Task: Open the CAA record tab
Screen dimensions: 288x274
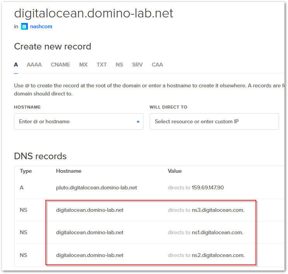Action: pos(157,65)
